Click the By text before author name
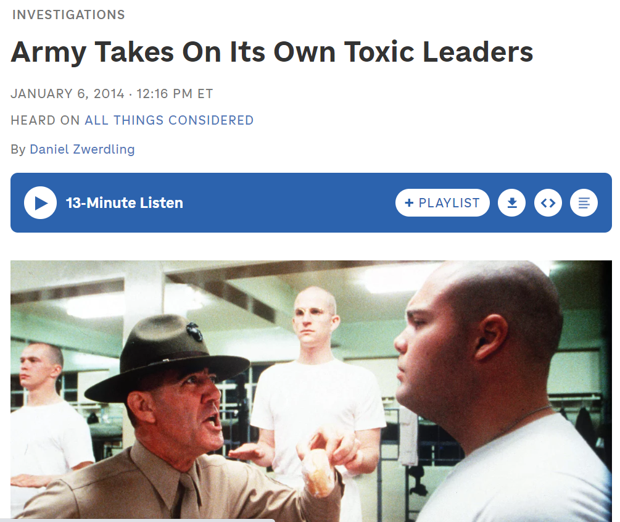 18,150
